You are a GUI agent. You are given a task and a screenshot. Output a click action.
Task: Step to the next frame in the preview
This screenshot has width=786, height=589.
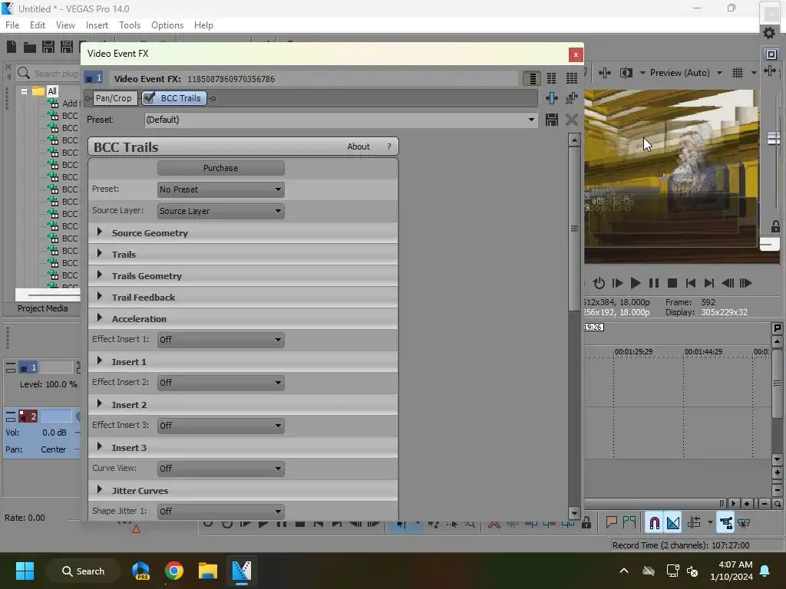click(745, 284)
